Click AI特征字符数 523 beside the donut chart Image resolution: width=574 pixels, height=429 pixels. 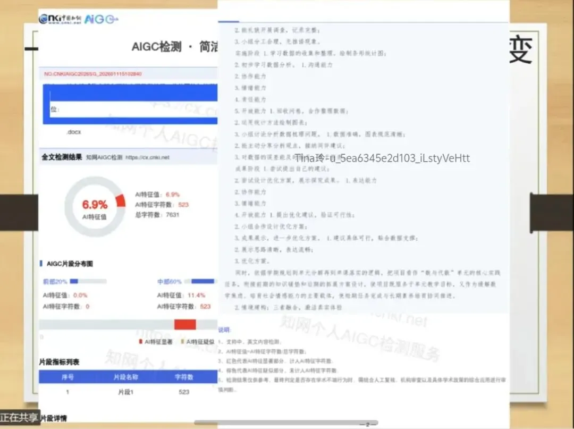click(162, 205)
